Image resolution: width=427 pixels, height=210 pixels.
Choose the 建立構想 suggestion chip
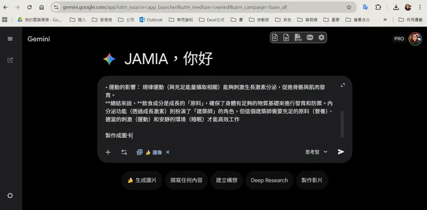coord(227,181)
